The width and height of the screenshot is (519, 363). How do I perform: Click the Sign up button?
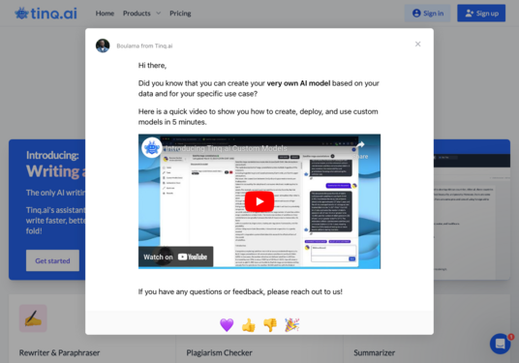tap(481, 14)
